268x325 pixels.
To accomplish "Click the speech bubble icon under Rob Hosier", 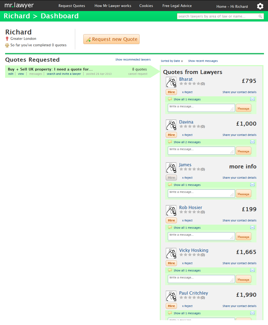I will point(170,227).
